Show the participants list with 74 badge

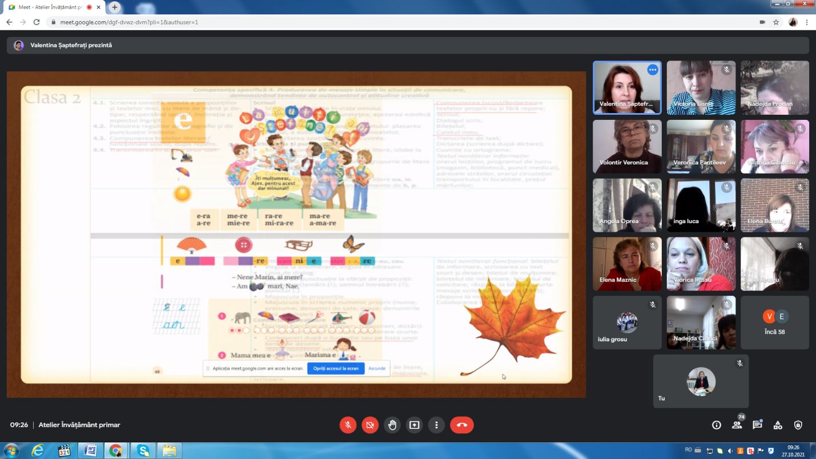(x=737, y=425)
